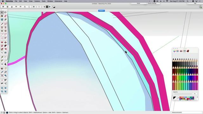Image resolution: width=203 pixels, height=114 pixels.
Task: Open the Shadow Settings tray panel
Action: [152, 3]
